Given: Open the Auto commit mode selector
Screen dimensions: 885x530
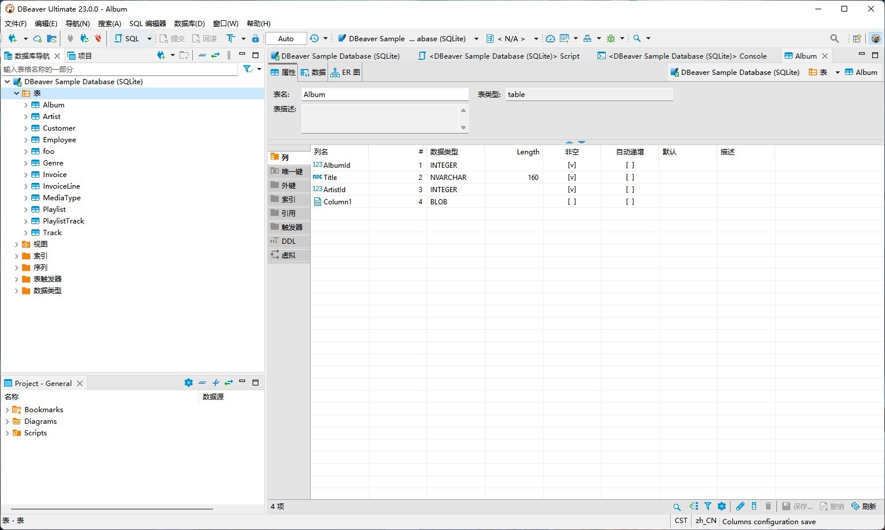Looking at the screenshot, I should pos(286,38).
